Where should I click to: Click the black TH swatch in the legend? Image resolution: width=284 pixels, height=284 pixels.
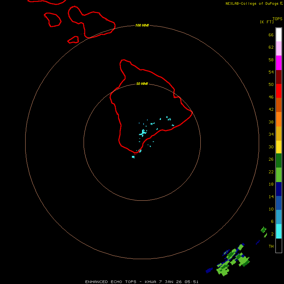tap(279, 246)
